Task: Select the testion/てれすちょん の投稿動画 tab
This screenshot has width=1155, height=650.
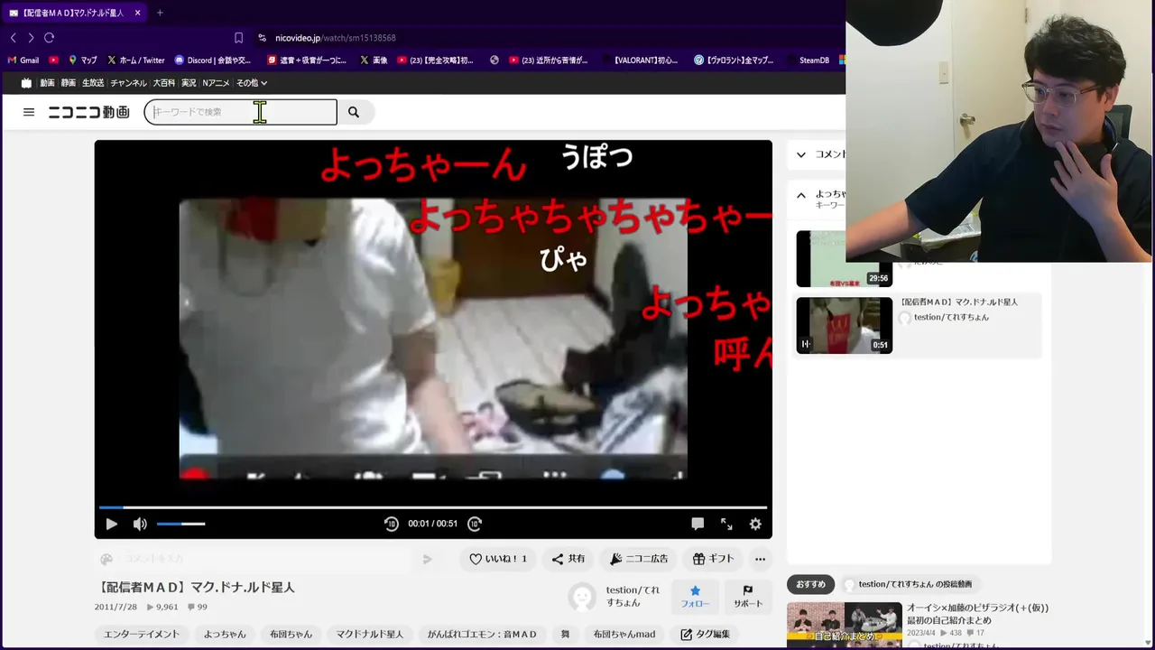Action: coord(911,584)
